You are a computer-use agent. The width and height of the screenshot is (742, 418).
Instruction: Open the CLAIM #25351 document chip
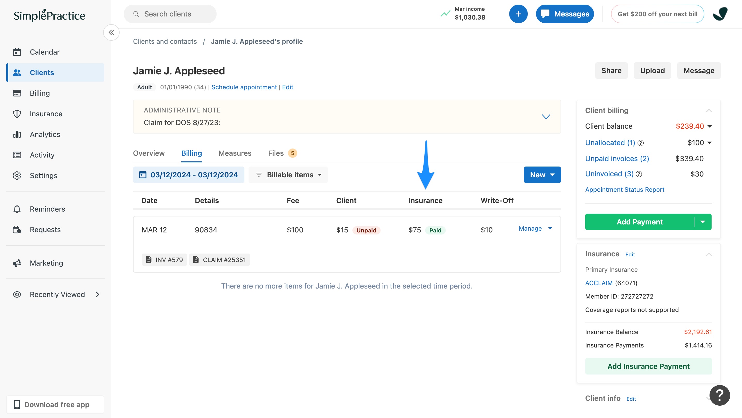[x=219, y=260]
